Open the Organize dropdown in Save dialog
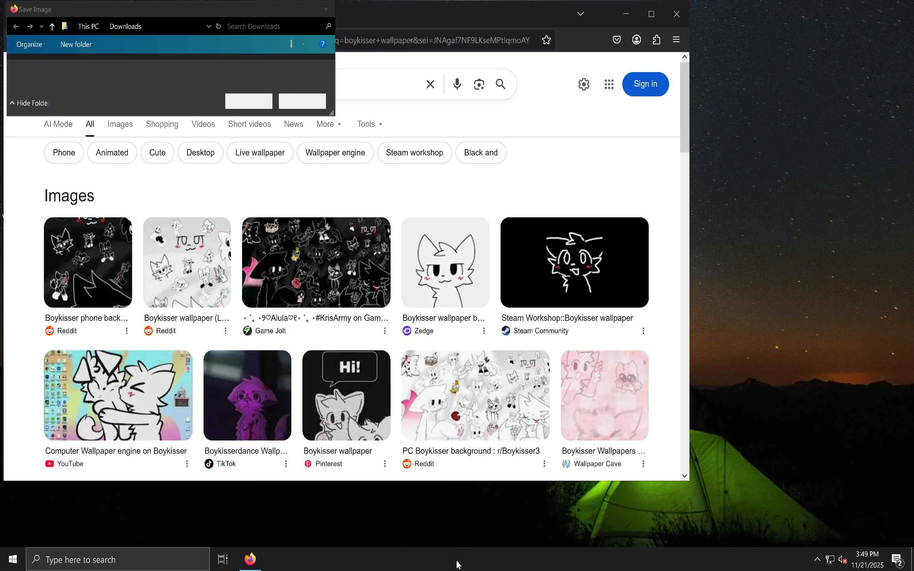 30,44
